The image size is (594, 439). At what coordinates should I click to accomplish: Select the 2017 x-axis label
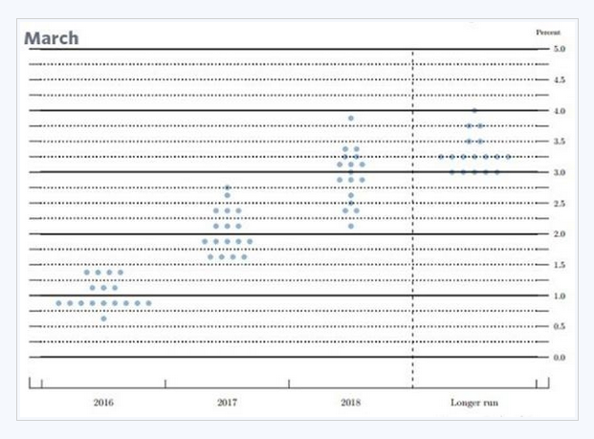point(228,403)
